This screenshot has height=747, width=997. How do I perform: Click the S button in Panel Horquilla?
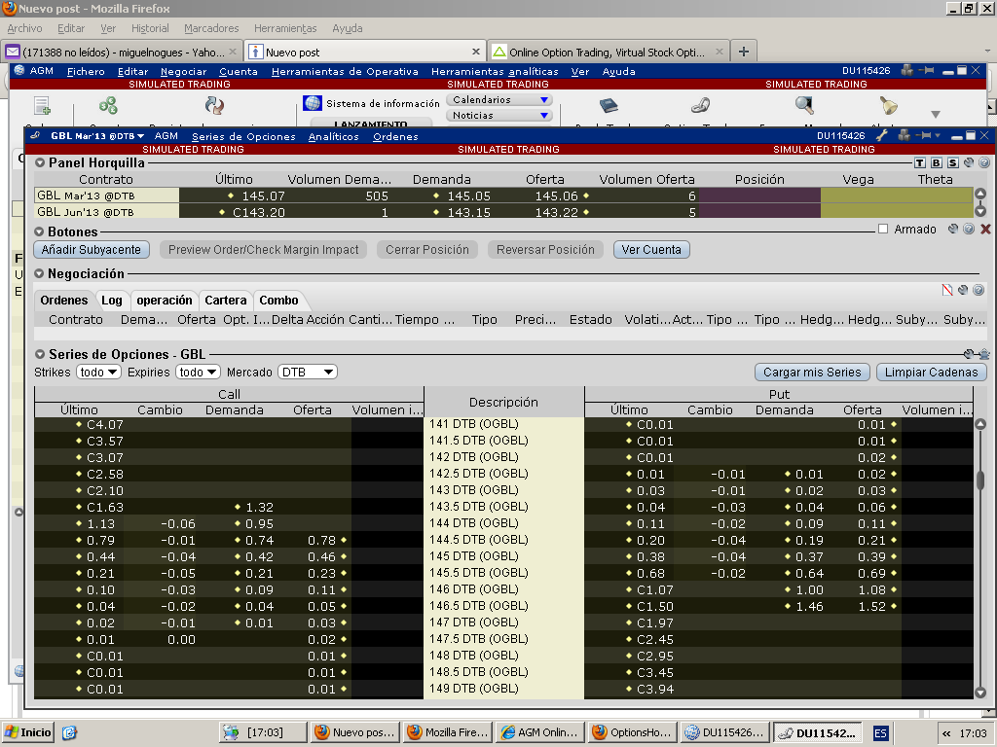pyautogui.click(x=952, y=163)
